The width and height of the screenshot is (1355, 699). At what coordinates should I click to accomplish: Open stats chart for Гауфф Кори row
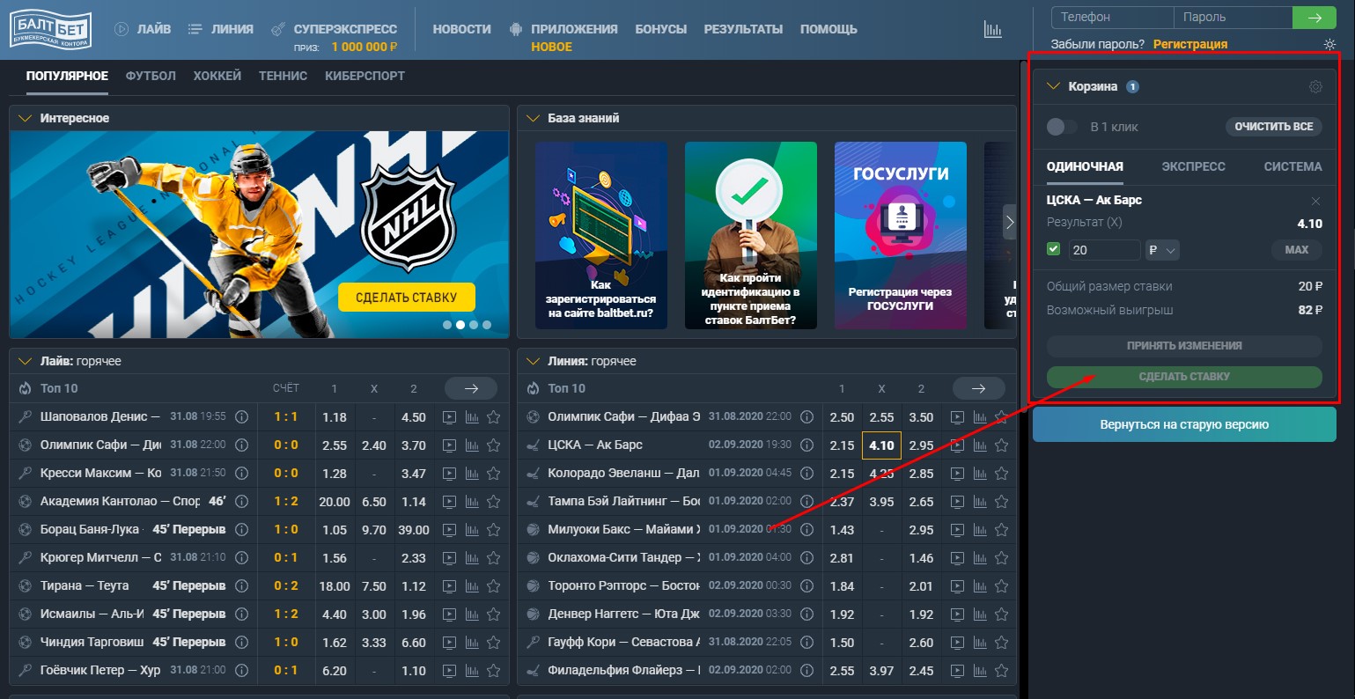pos(979,643)
